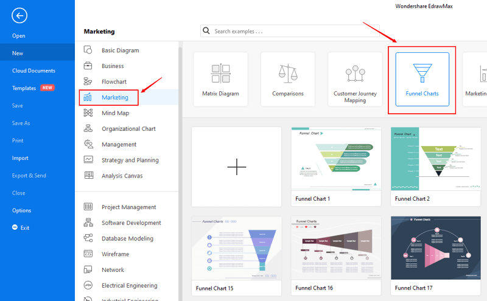Click the NEW badge beside Templates
The width and height of the screenshot is (487, 301).
[x=47, y=88]
